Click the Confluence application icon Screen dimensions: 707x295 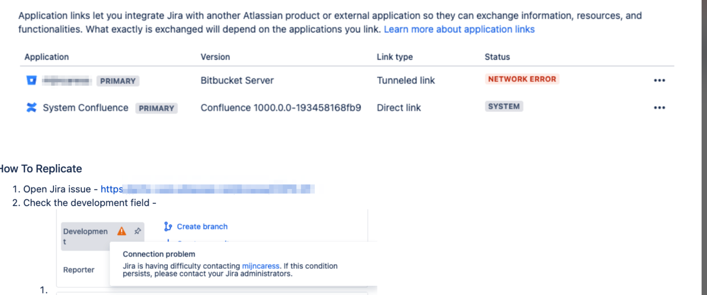[x=31, y=107]
